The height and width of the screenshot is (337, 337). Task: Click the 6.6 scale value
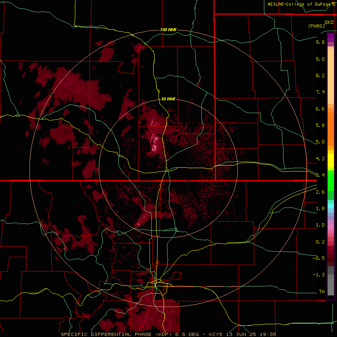pyautogui.click(x=320, y=109)
